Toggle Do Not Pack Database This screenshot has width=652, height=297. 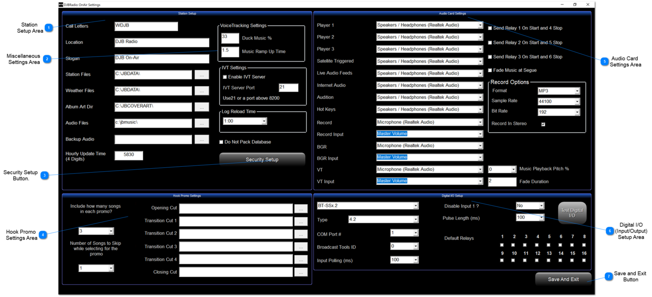(x=221, y=142)
